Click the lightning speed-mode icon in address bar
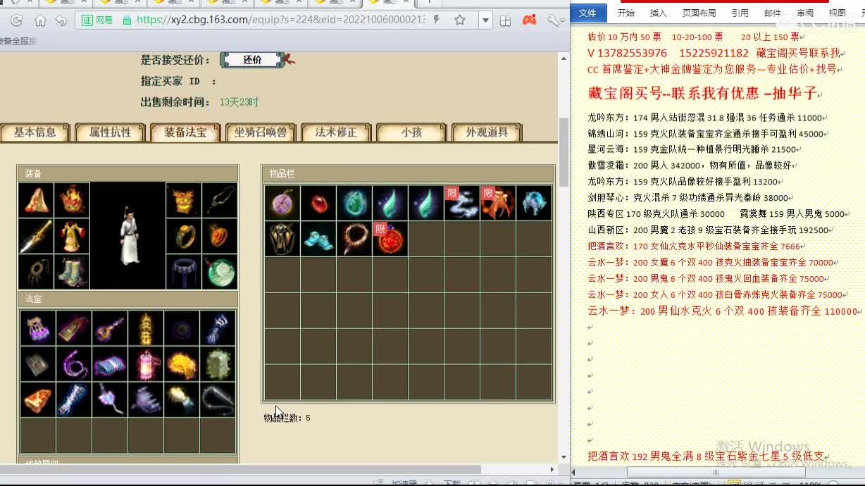The width and height of the screenshot is (865, 486). point(437,20)
